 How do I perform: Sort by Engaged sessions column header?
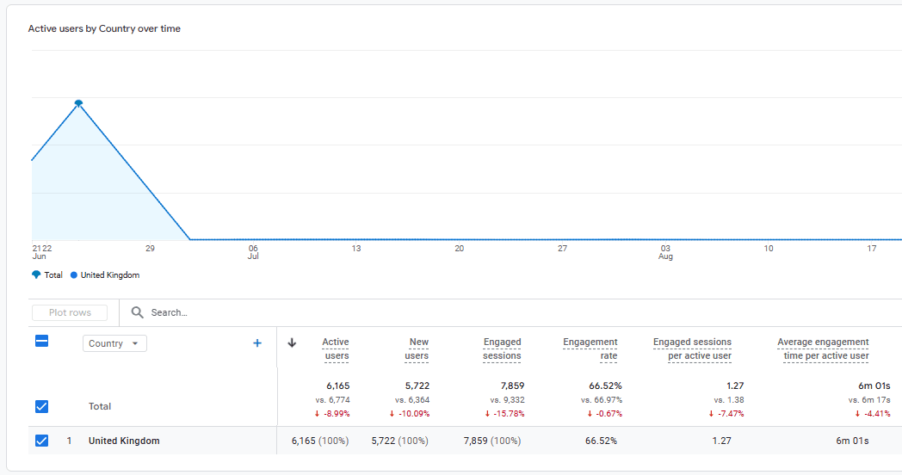[502, 349]
